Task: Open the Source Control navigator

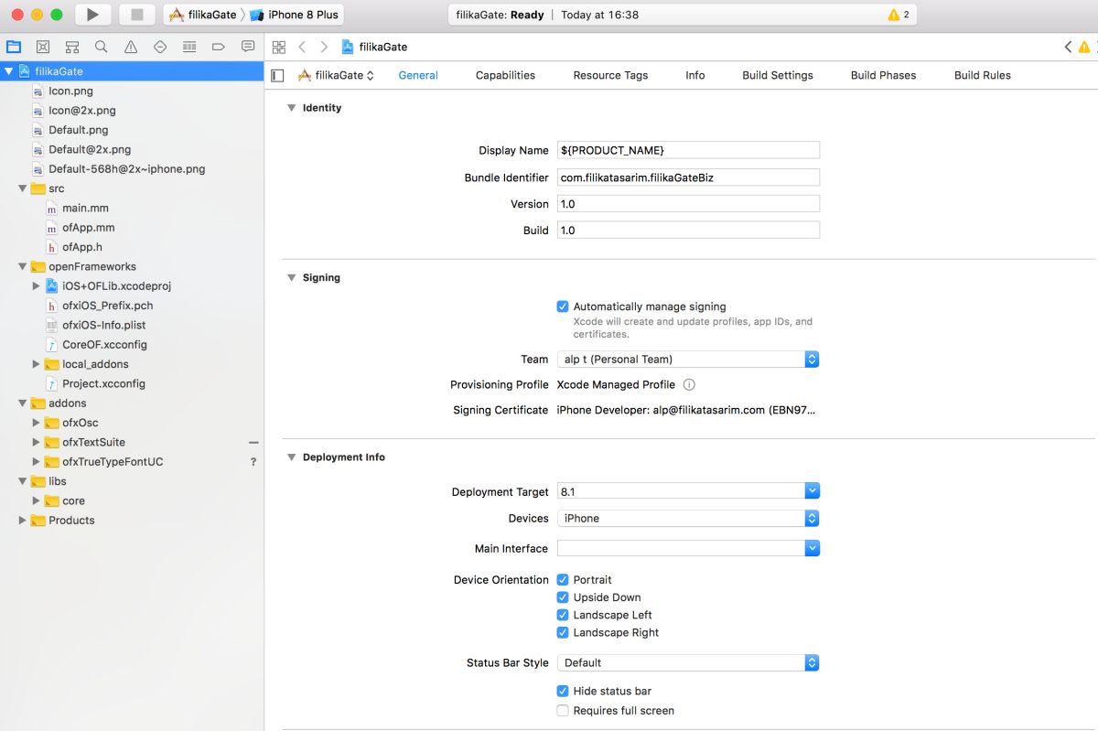Action: (x=43, y=47)
